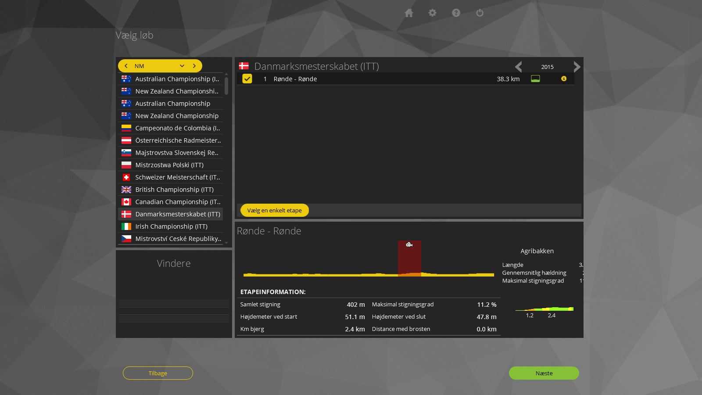
Task: Choose Mistrzostwa Polski (ITT) from list
Action: (169, 165)
